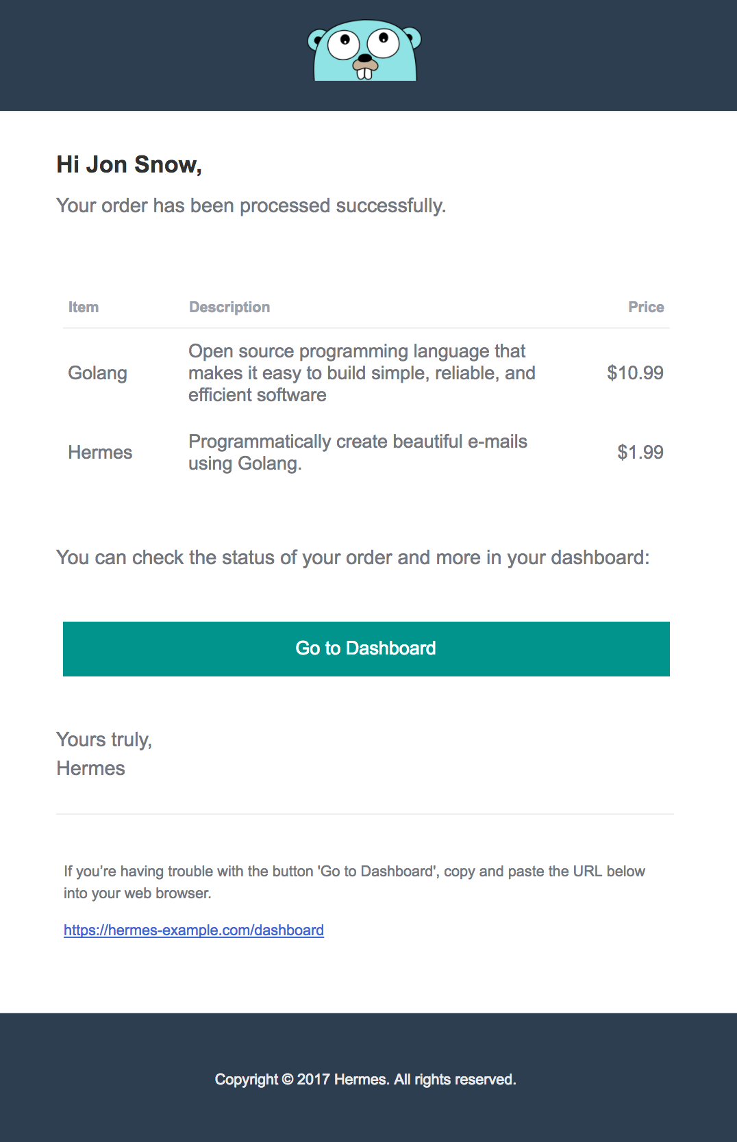Click the Golang description text
Image resolution: width=737 pixels, height=1142 pixels.
(x=362, y=373)
